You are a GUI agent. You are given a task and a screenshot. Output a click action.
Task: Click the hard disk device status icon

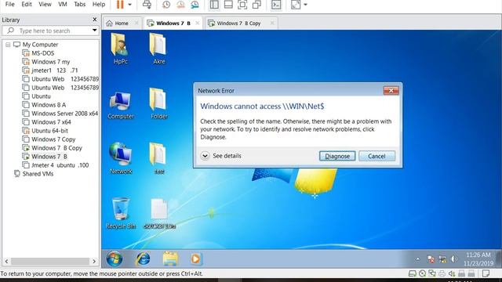413,273
